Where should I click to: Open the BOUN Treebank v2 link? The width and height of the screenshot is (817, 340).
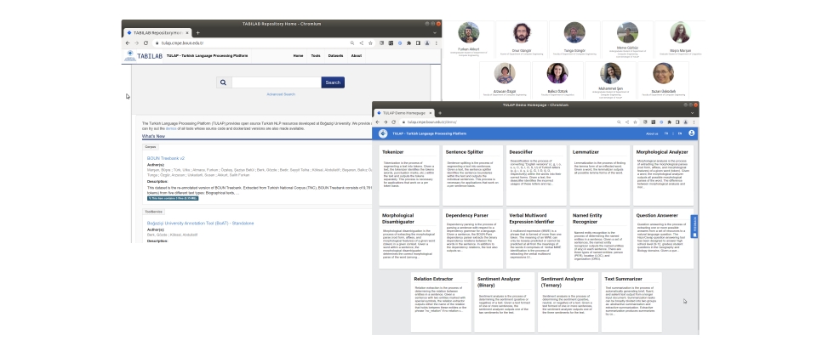tap(165, 158)
